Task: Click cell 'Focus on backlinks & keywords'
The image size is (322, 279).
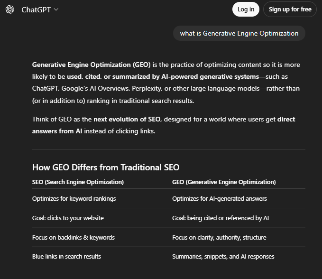Action: (74, 238)
